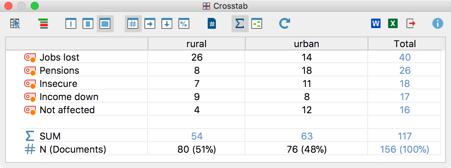Open crosstab in Excel

tap(393, 24)
